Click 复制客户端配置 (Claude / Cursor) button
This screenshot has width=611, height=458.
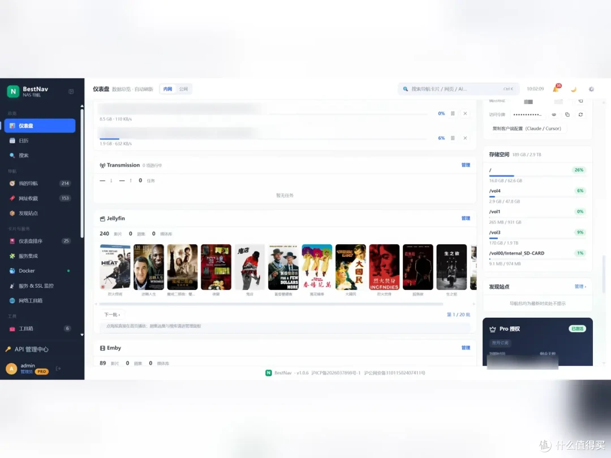(x=527, y=128)
